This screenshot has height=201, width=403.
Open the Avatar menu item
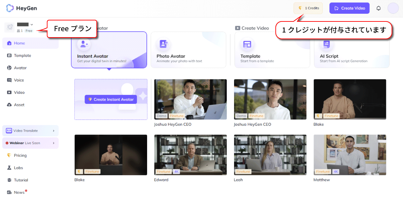[x=31, y=68]
